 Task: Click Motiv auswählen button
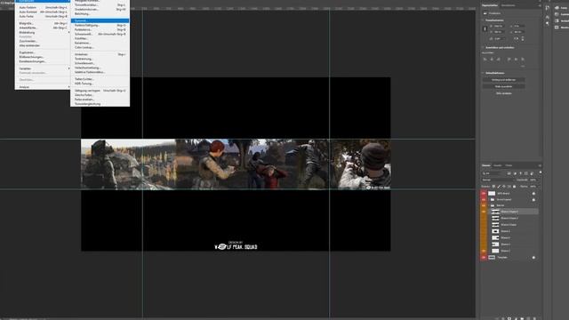point(504,86)
